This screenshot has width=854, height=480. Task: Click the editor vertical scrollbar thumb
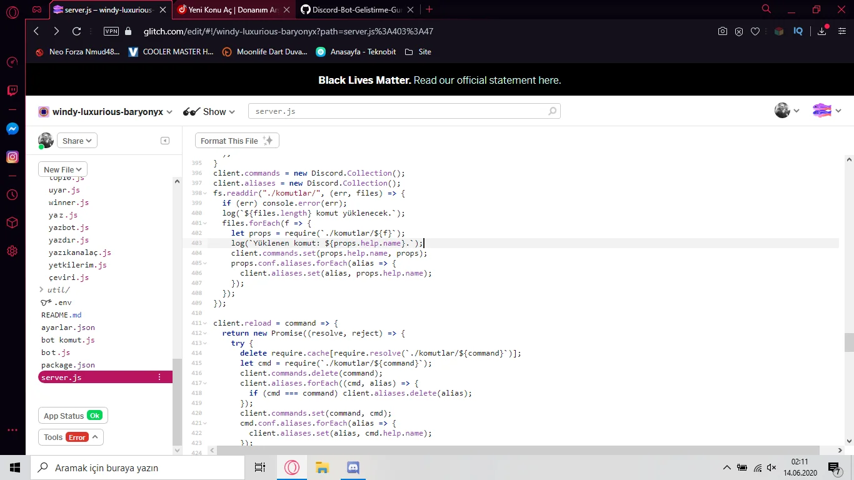click(x=848, y=342)
